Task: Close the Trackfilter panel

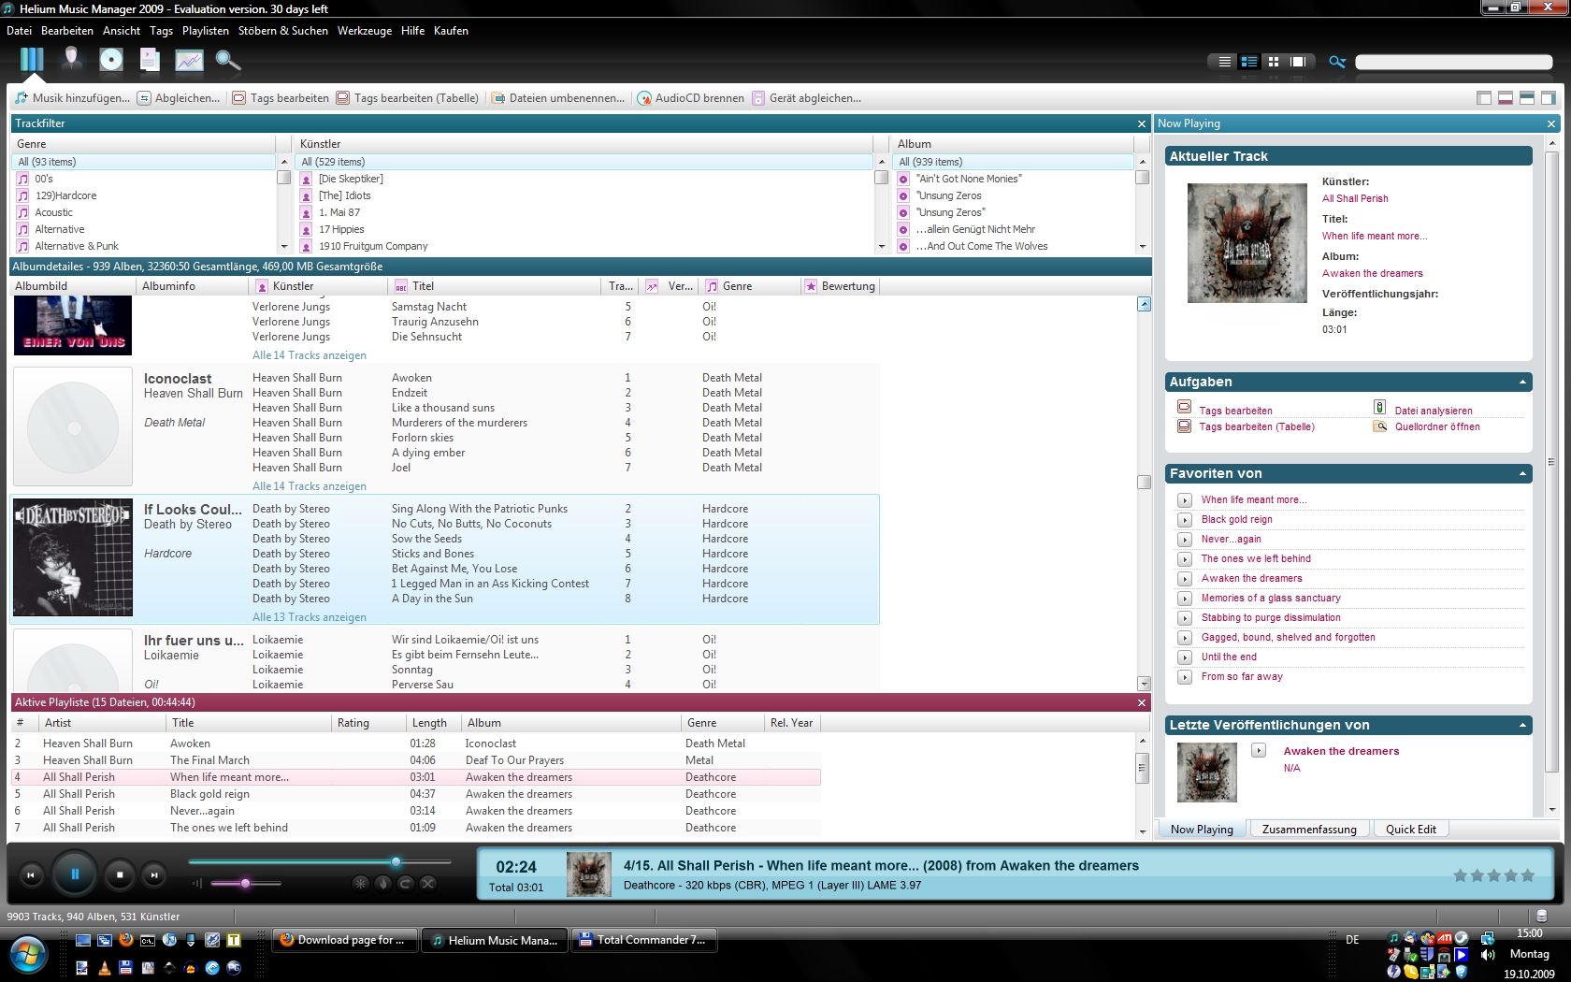Action: pos(1142,123)
